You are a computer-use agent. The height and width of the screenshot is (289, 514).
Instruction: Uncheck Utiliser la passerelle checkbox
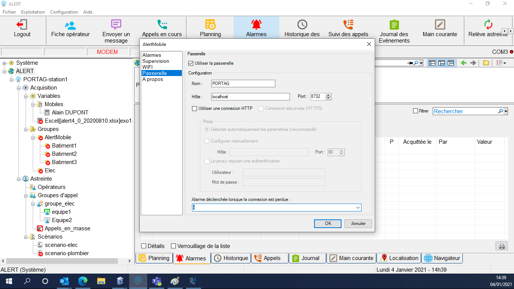point(191,63)
